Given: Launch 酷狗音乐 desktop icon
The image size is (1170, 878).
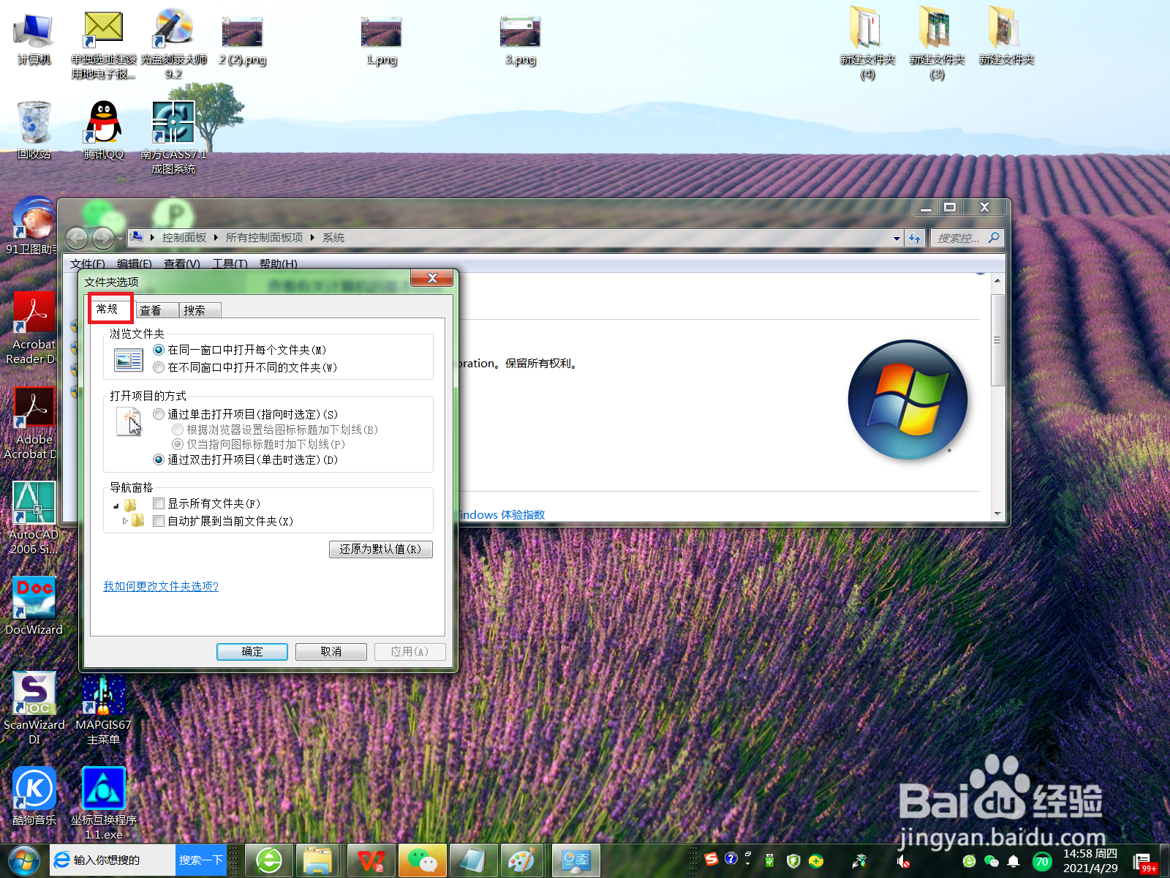Looking at the screenshot, I should (34, 796).
